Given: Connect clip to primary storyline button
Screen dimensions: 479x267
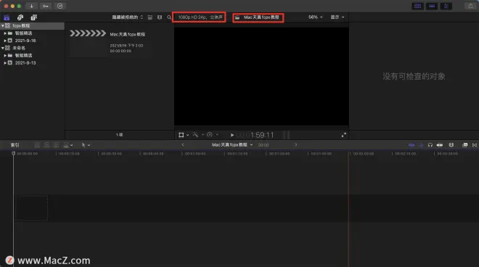Looking at the screenshot, I should coord(37,145).
